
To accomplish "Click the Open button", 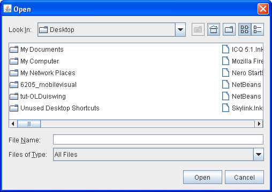I will pos(202,177).
